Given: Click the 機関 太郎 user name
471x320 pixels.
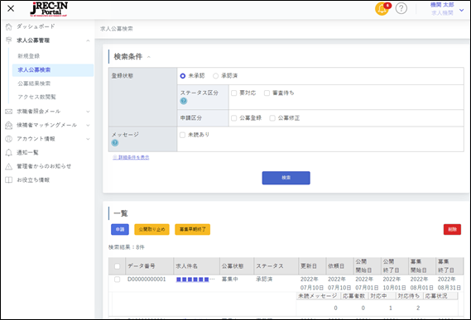Looking at the screenshot, I should (x=442, y=5).
